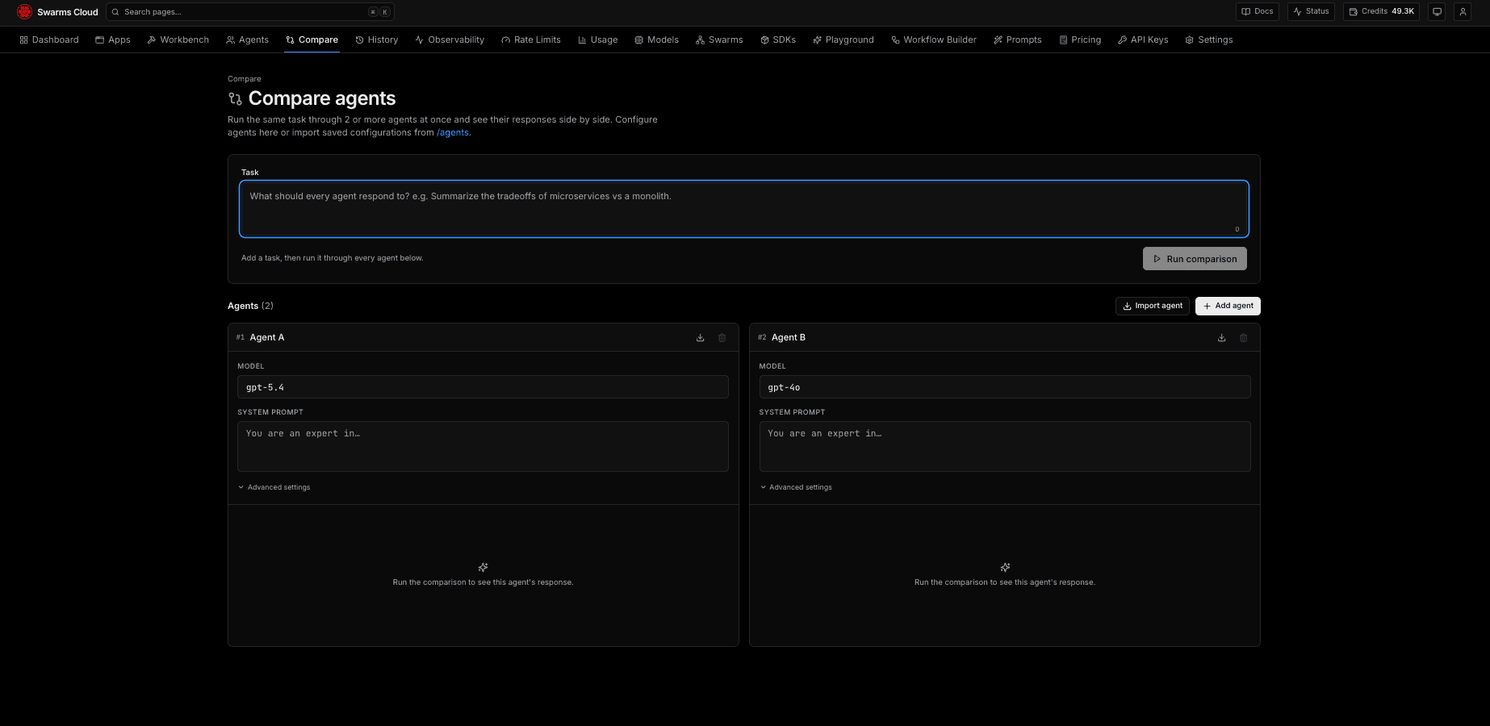Go to the Playground tab

tap(843, 40)
